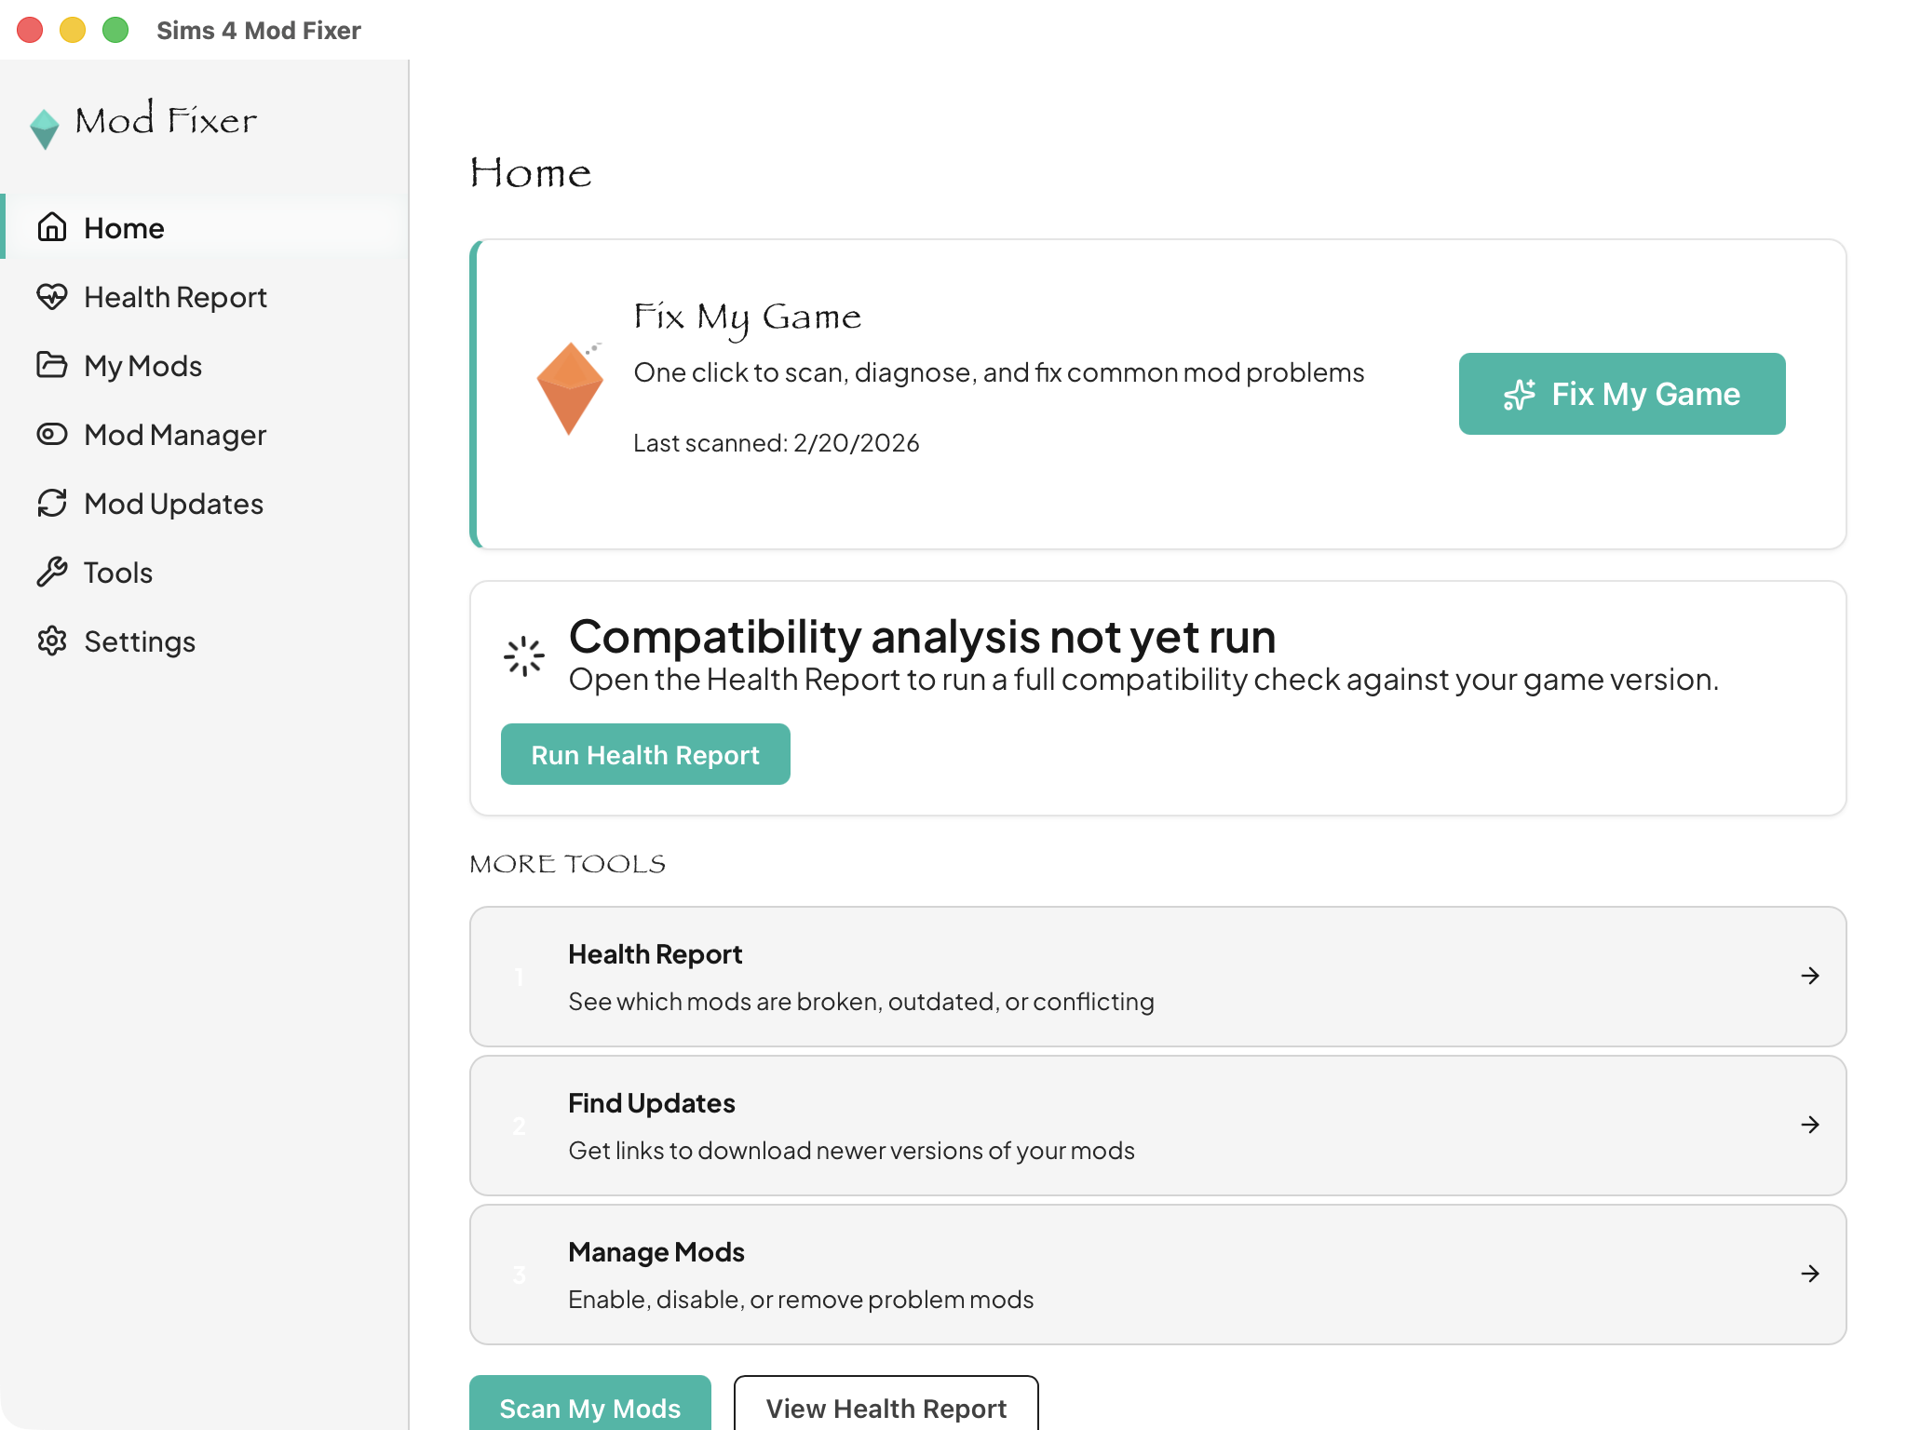Go to My Mods in sidebar
Image resolution: width=1907 pixels, height=1430 pixels.
point(142,366)
